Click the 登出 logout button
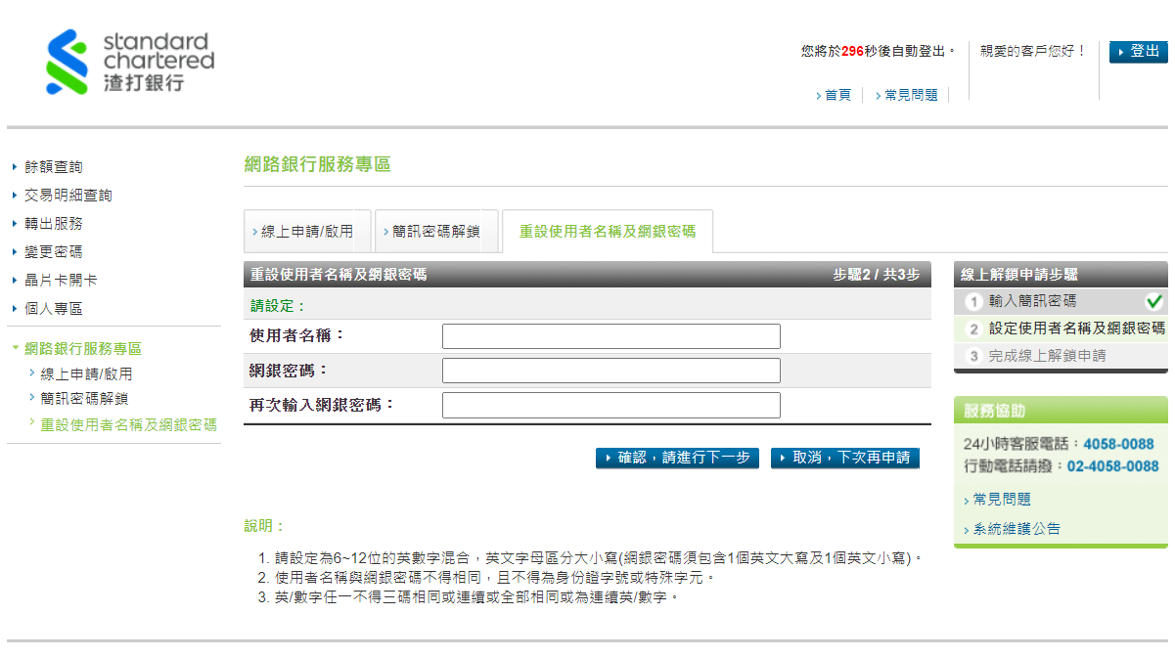Screen dimensions: 1175x658 tap(1138, 52)
